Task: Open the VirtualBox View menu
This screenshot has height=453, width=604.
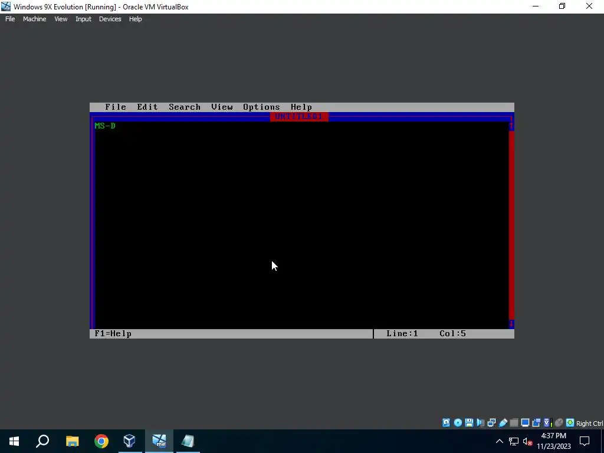Action: point(61,19)
